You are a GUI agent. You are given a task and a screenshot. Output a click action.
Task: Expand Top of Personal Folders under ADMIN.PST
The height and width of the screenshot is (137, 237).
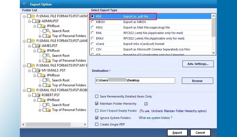pos(40,36)
